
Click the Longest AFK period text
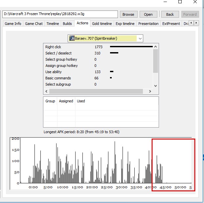[81, 132]
